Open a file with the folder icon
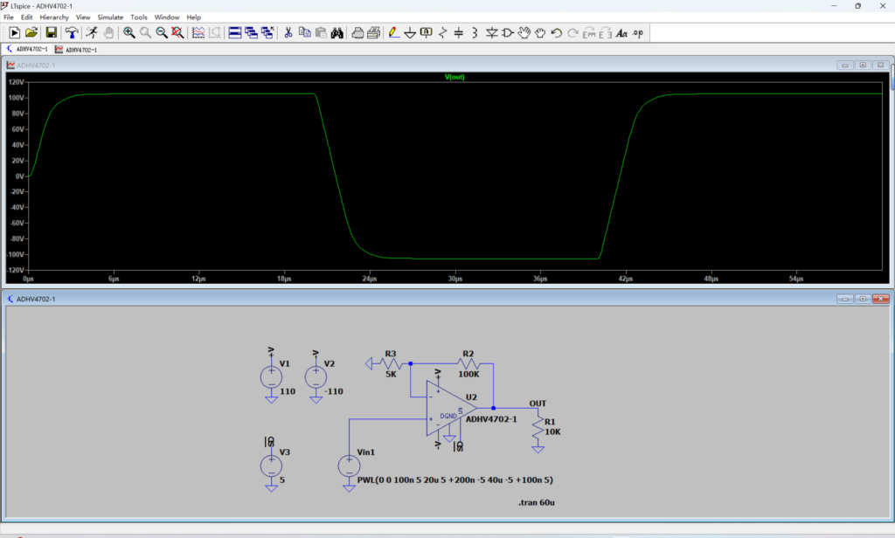This screenshot has width=895, height=538. (31, 33)
